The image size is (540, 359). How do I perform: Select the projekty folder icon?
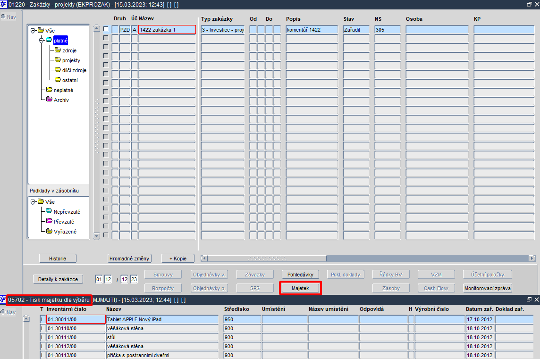tap(58, 60)
